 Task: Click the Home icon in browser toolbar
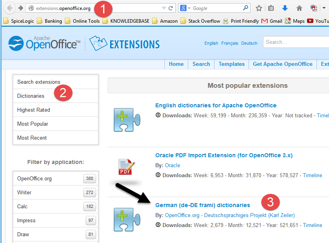(x=299, y=8)
